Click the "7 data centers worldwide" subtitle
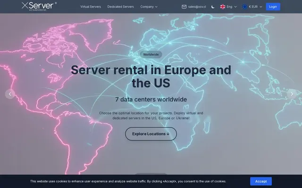Screen dimensions: 302x188 pyautogui.click(x=151, y=99)
